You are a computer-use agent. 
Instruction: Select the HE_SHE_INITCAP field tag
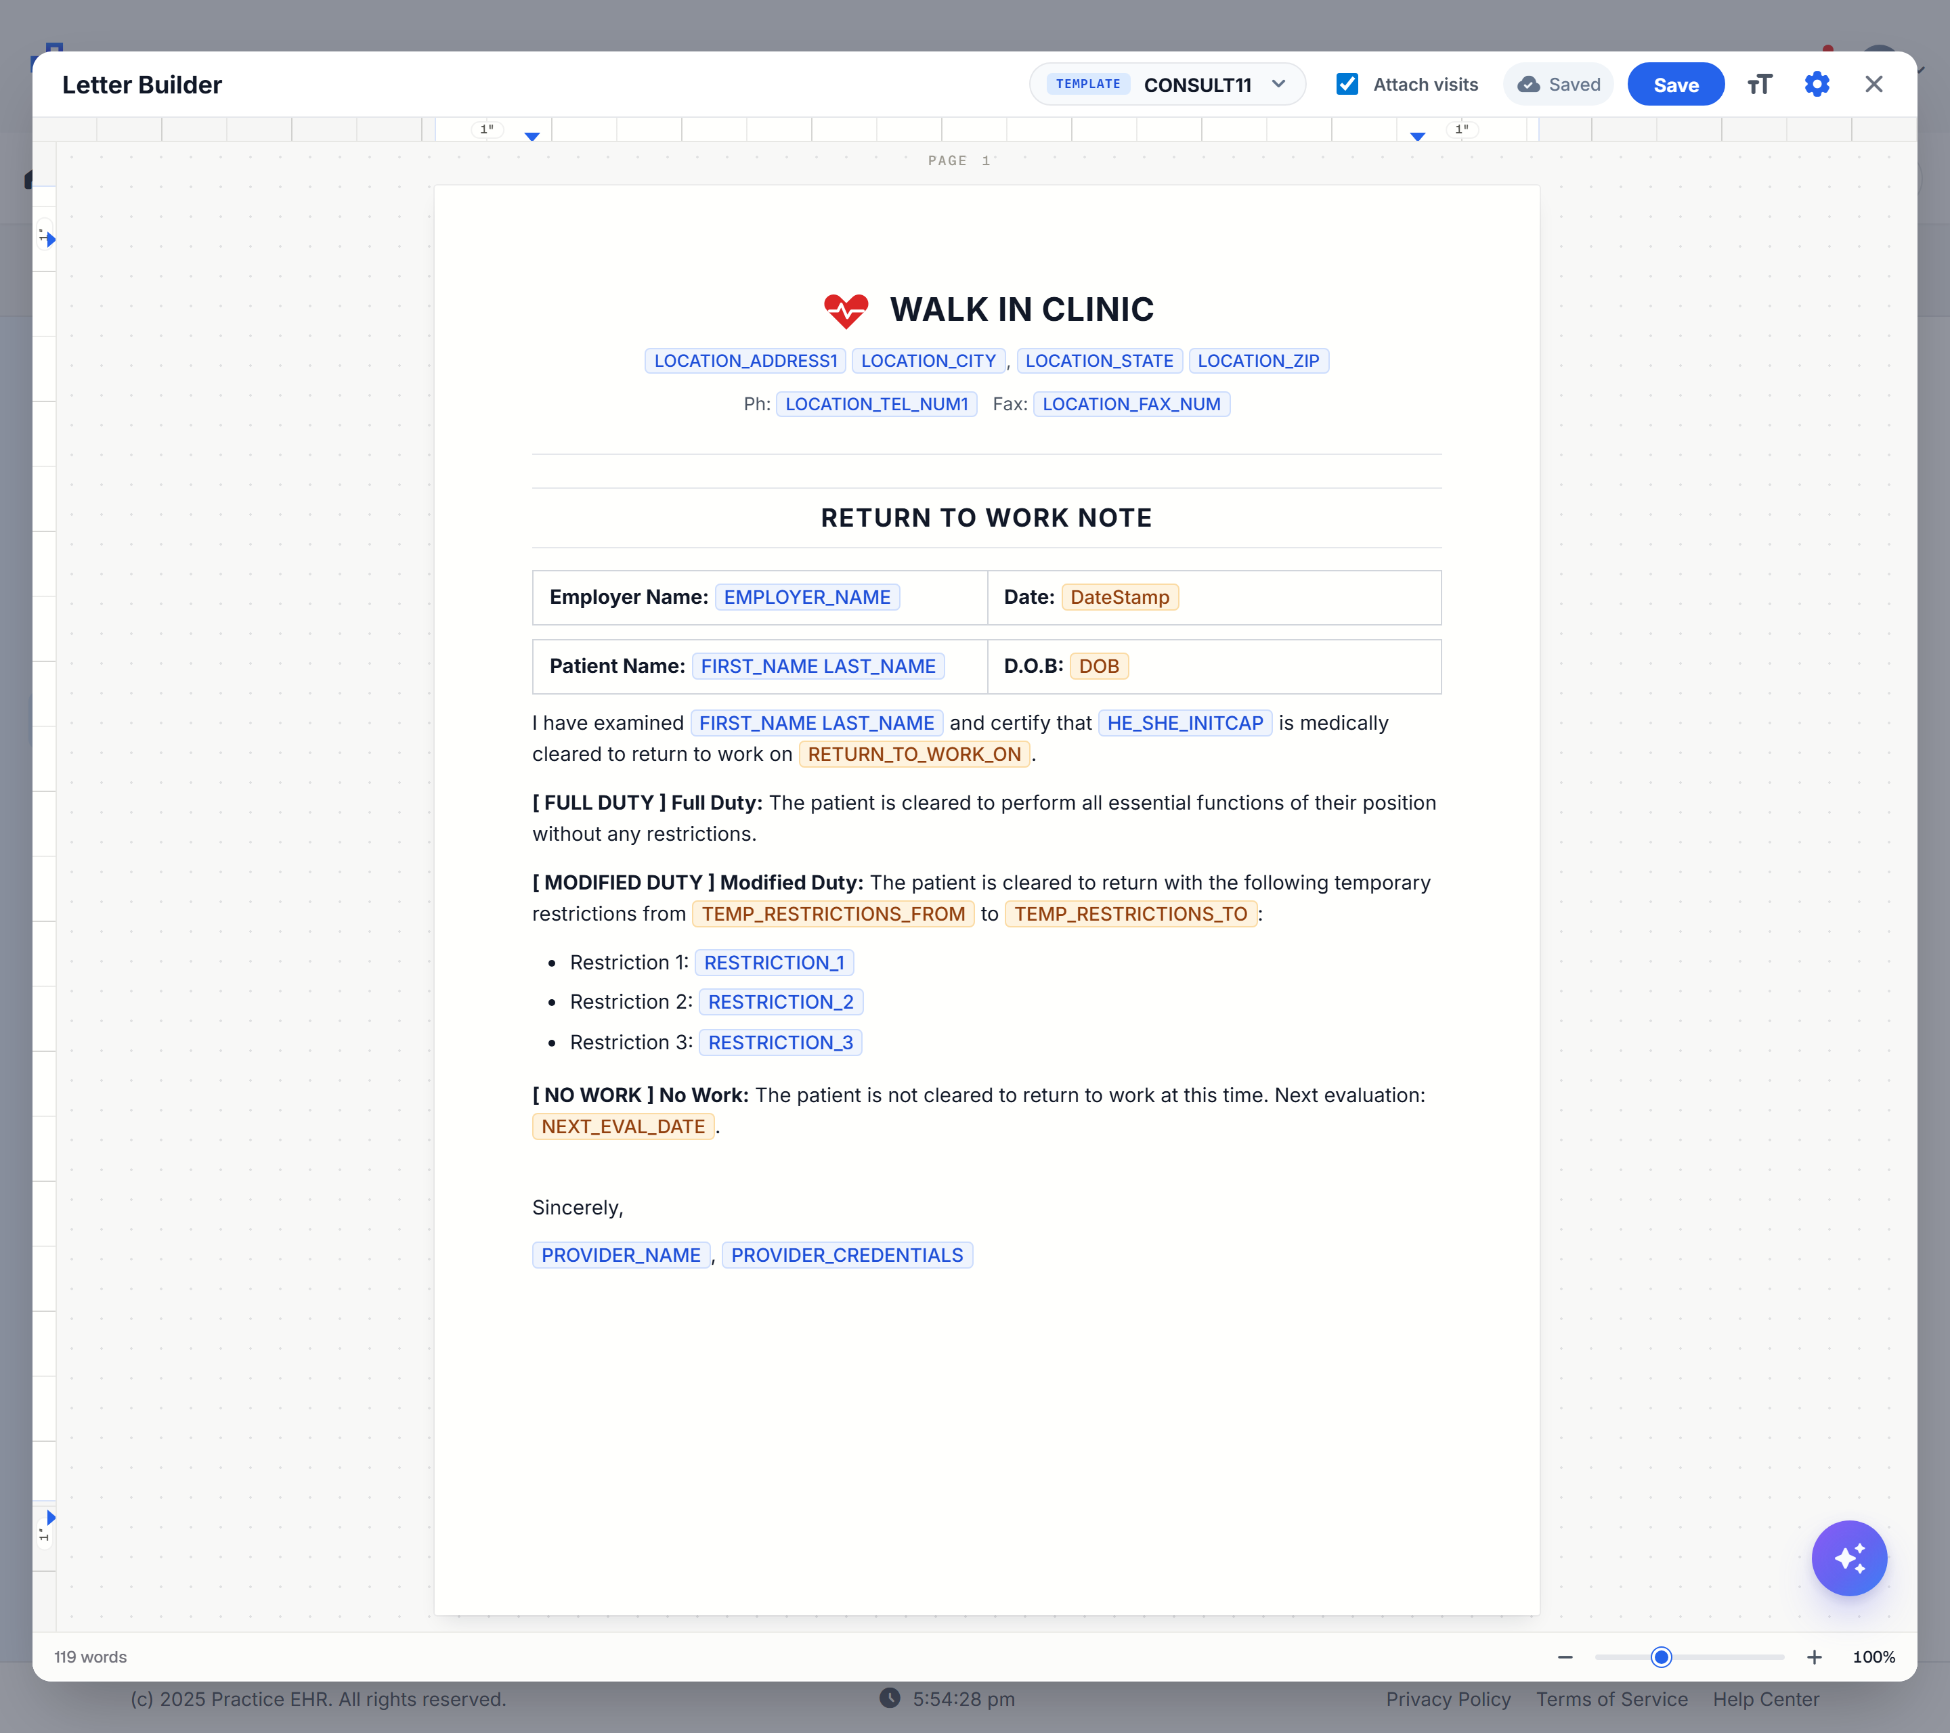point(1185,723)
